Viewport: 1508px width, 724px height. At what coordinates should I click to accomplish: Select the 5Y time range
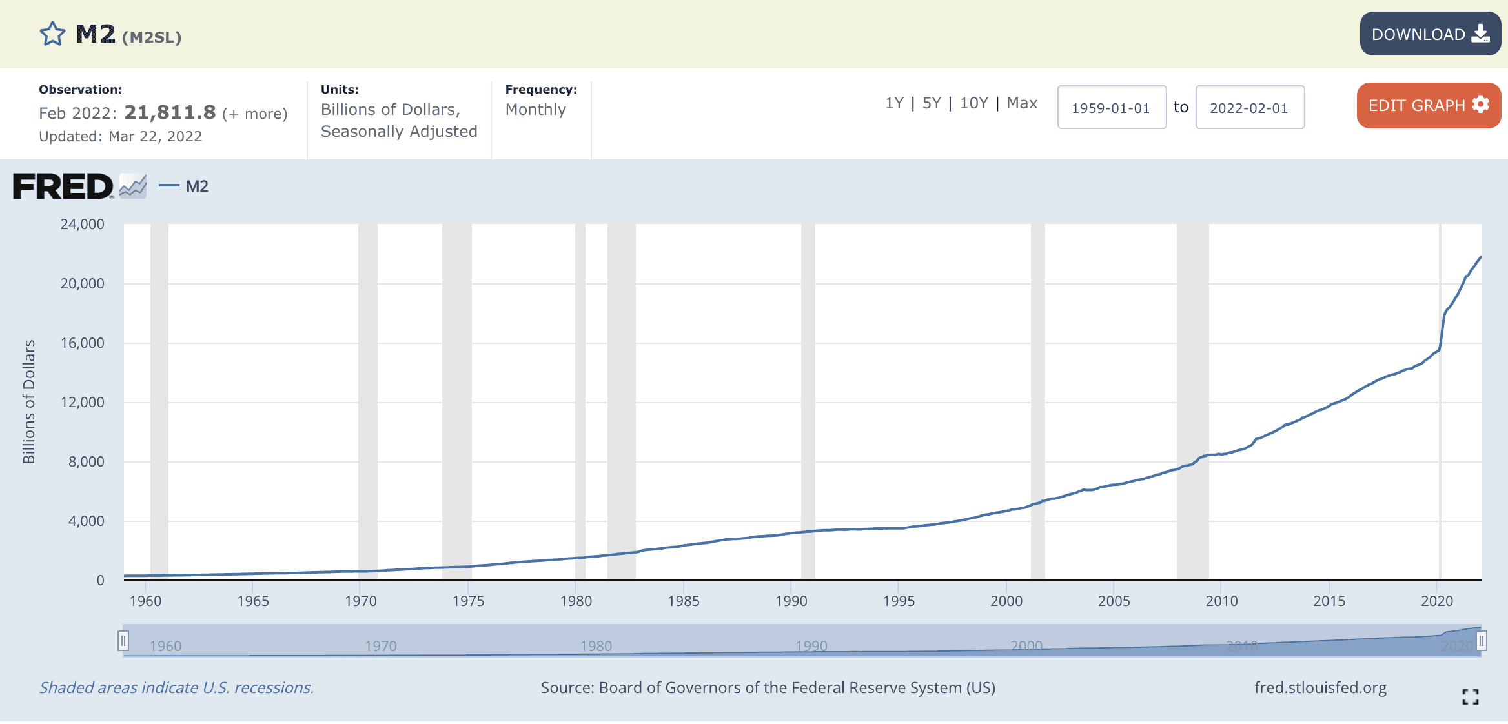932,103
